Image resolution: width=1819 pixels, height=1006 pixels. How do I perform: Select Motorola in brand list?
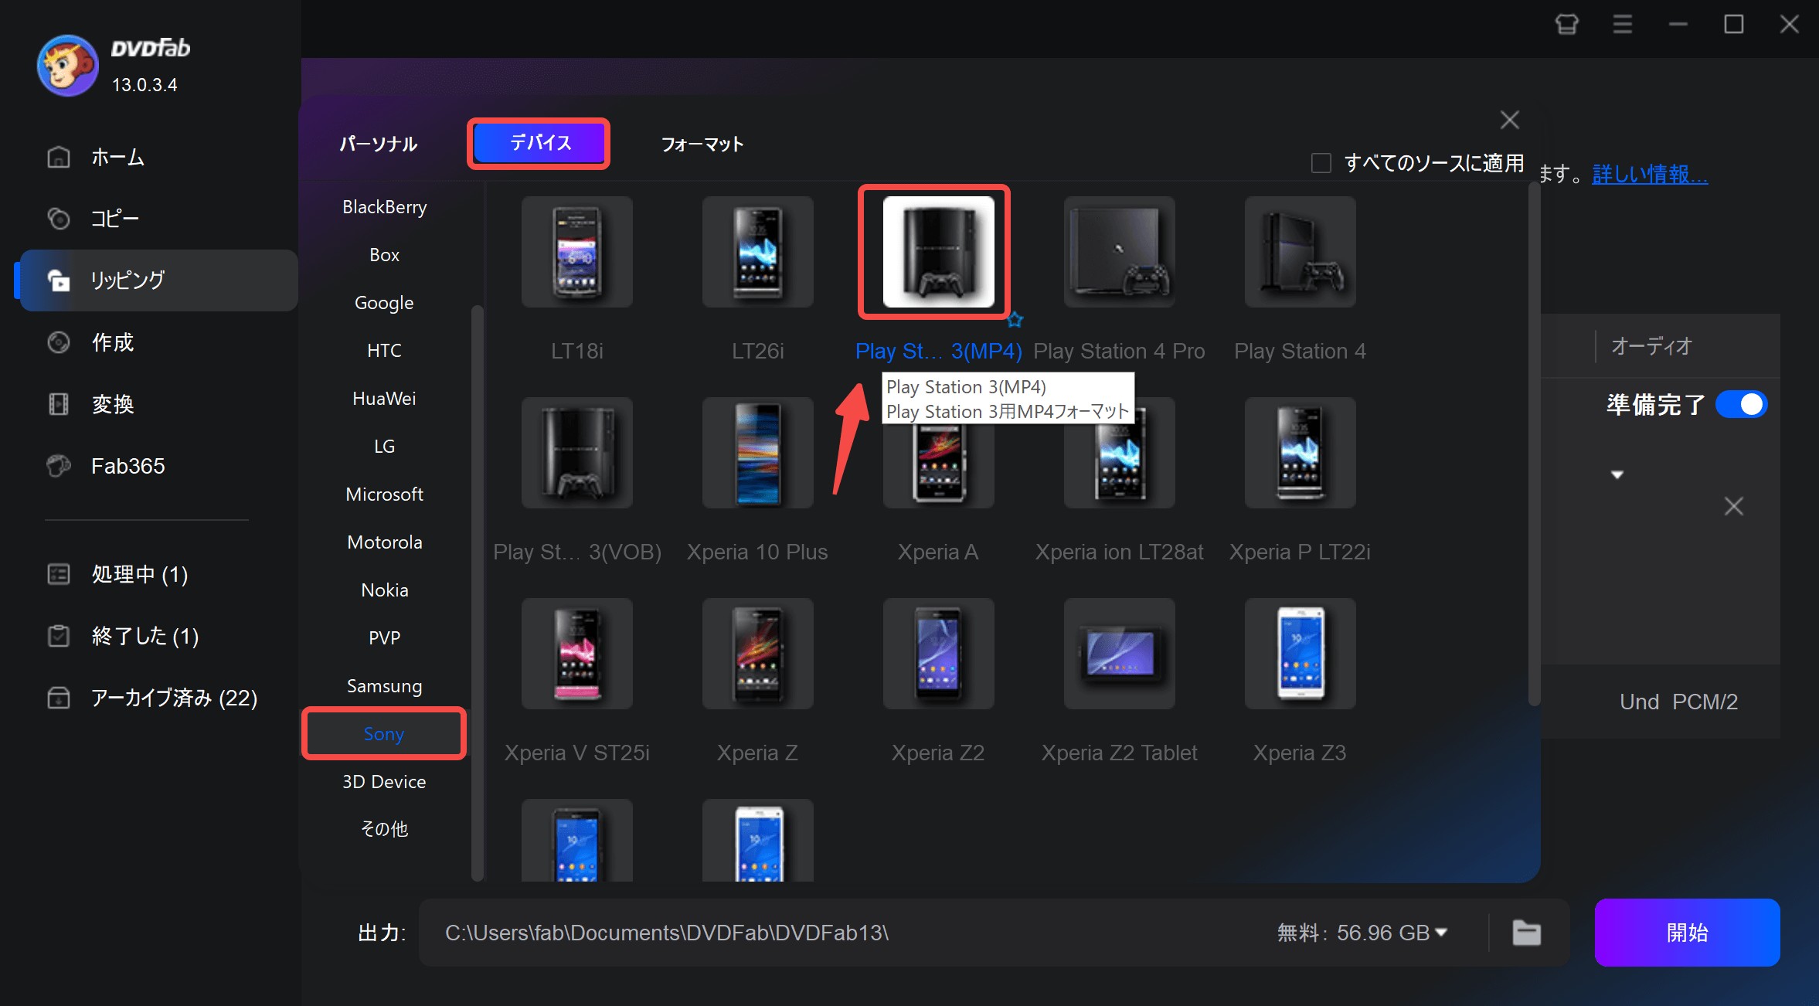tap(384, 542)
